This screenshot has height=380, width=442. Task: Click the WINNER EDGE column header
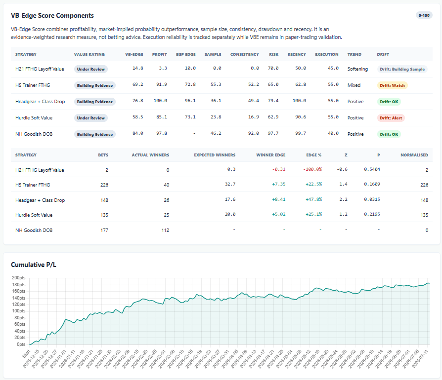(x=270, y=155)
